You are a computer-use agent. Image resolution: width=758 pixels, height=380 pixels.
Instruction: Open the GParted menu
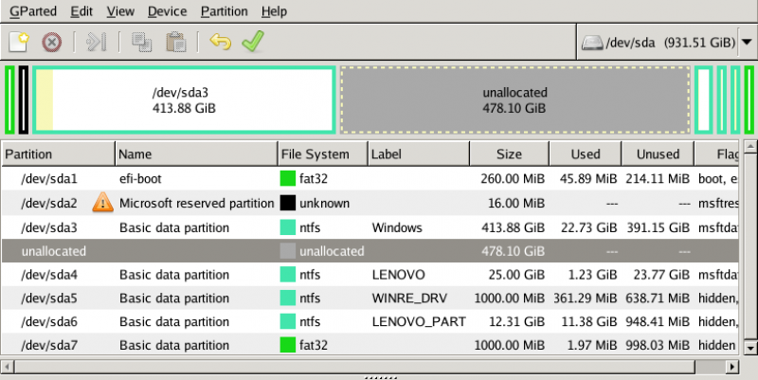click(x=33, y=11)
